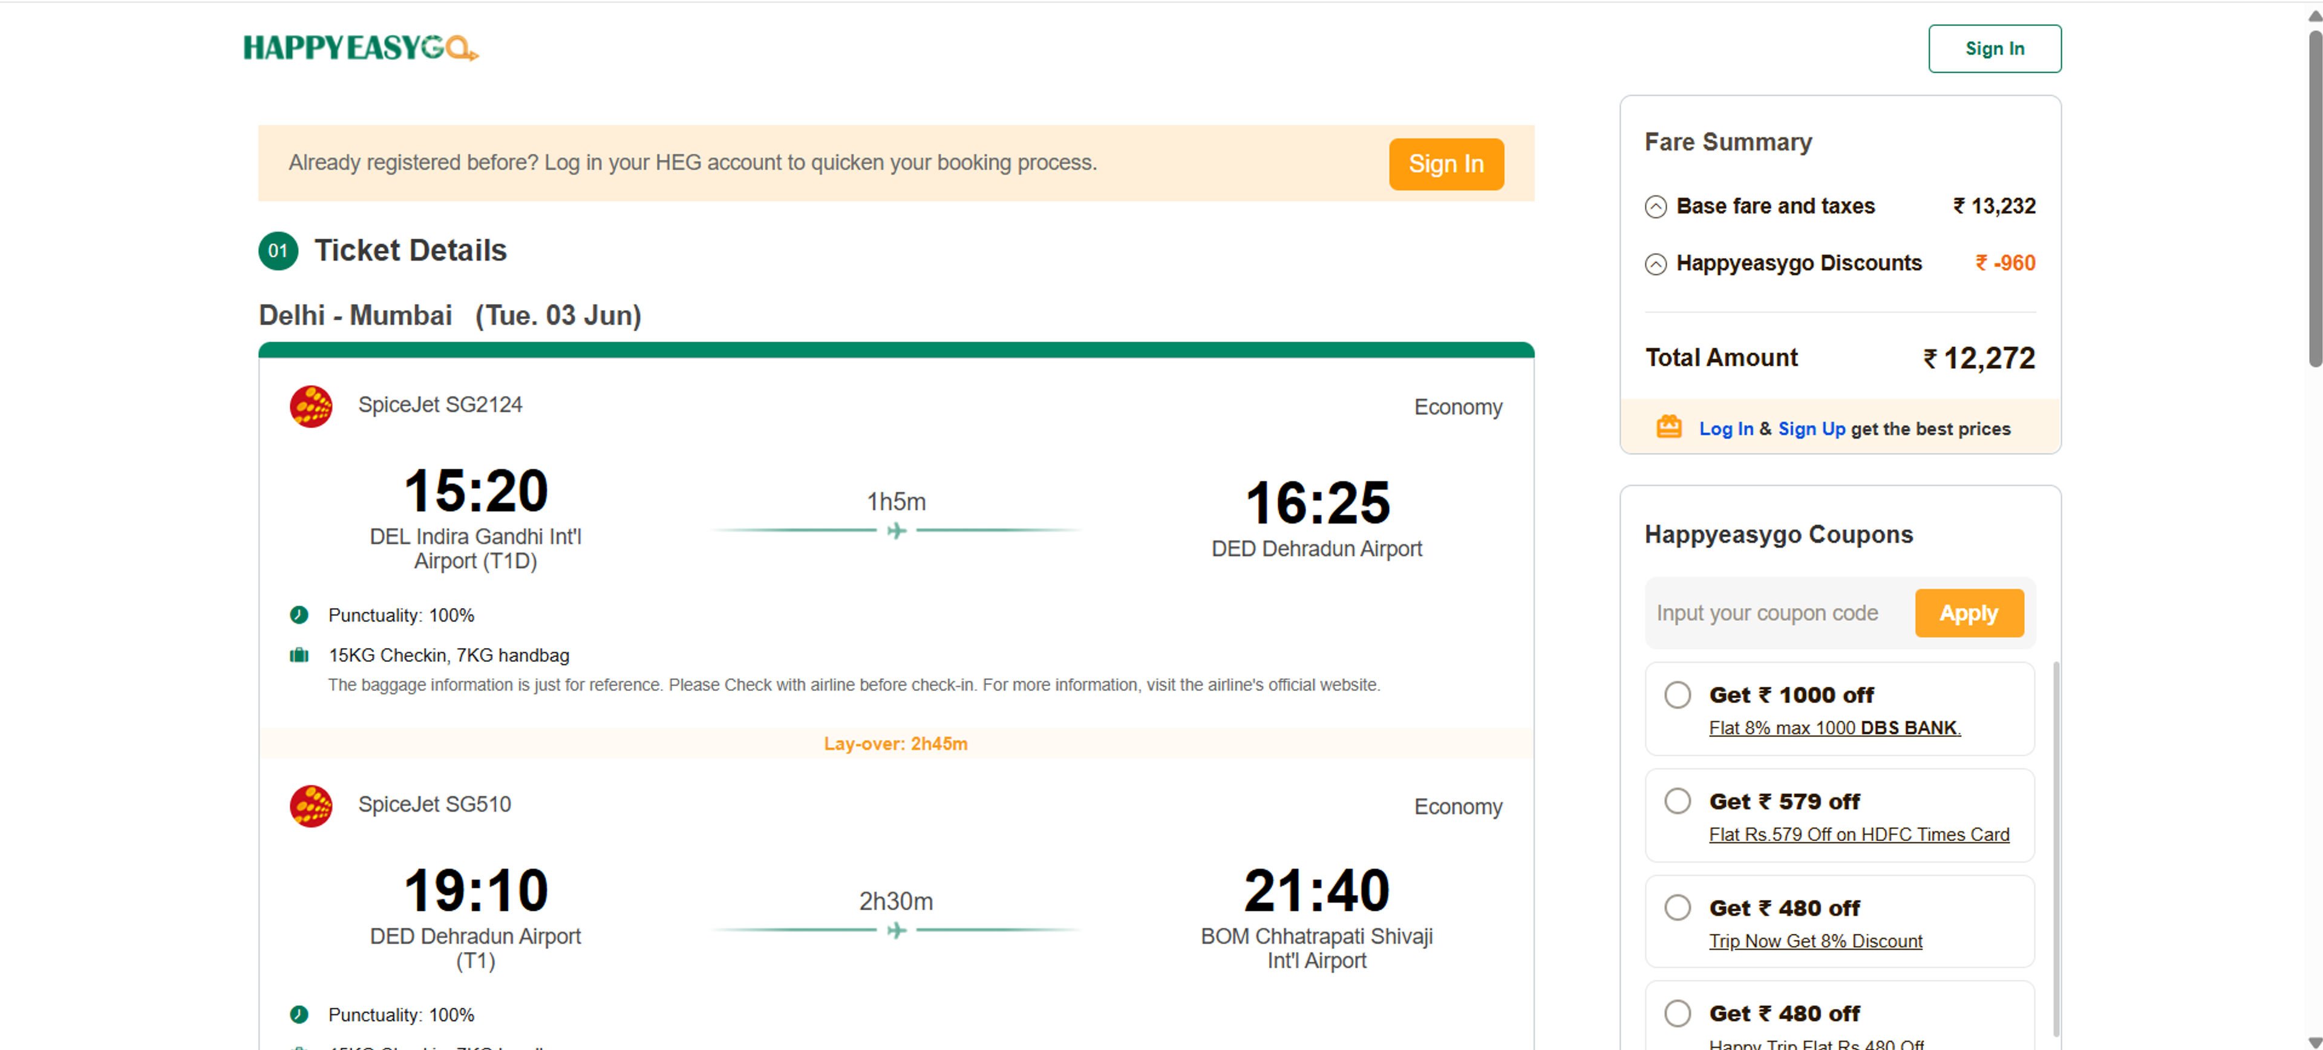Click the punctuality clock icon for SG2124
2323x1050 pixels.
click(x=299, y=615)
